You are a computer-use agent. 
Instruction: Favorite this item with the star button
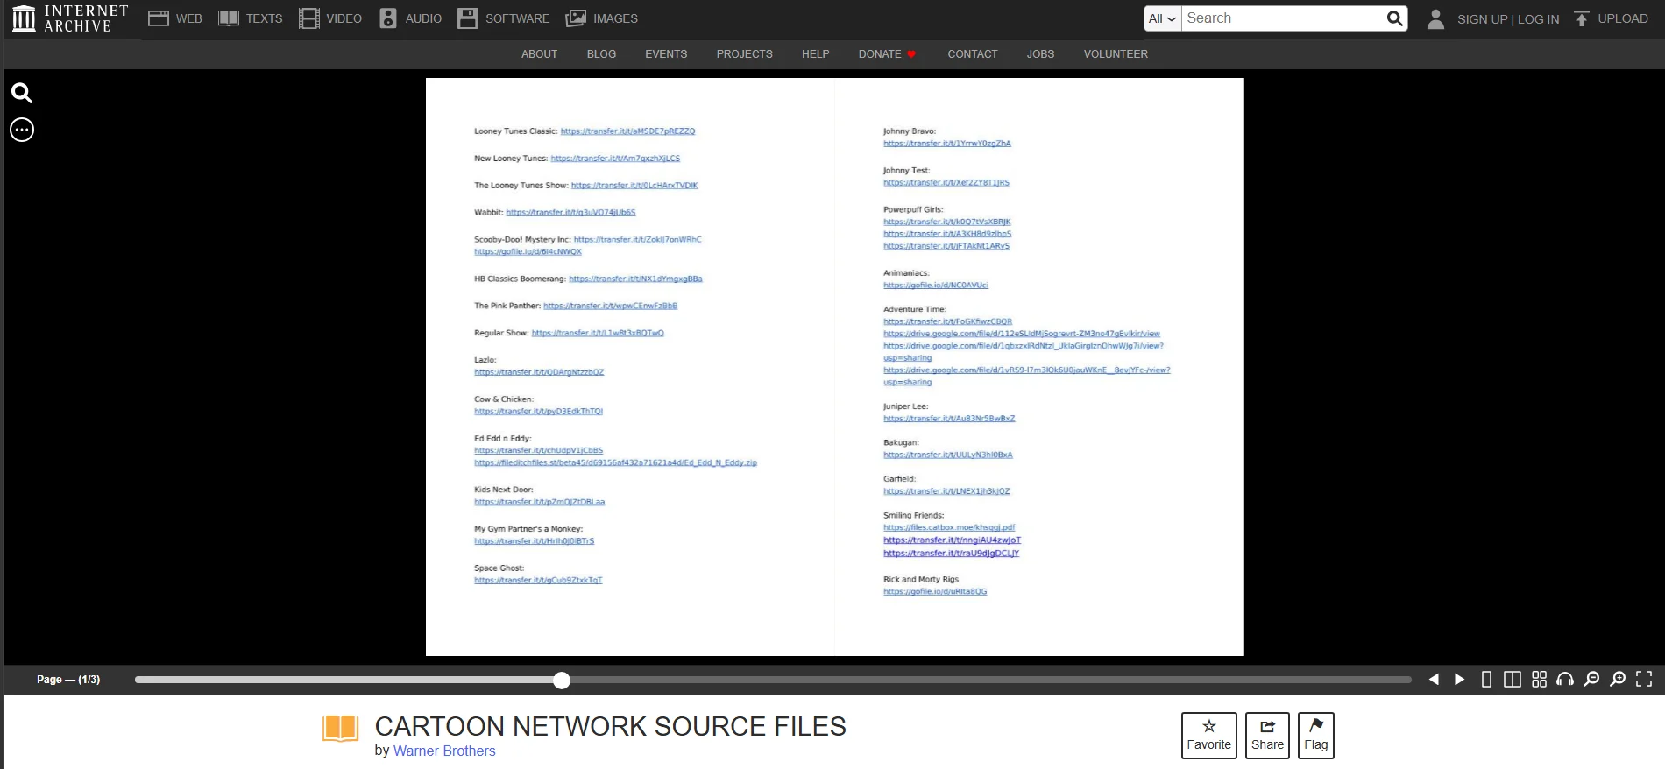tap(1209, 736)
